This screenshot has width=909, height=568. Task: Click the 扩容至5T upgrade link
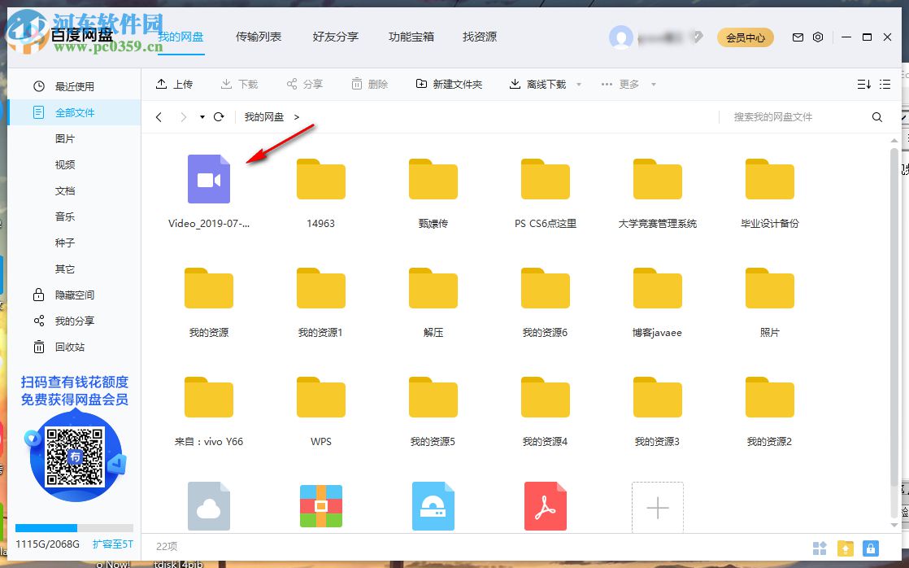pos(112,544)
